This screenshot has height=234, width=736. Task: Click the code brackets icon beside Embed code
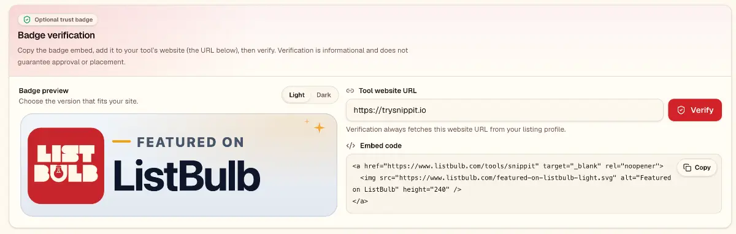point(350,146)
